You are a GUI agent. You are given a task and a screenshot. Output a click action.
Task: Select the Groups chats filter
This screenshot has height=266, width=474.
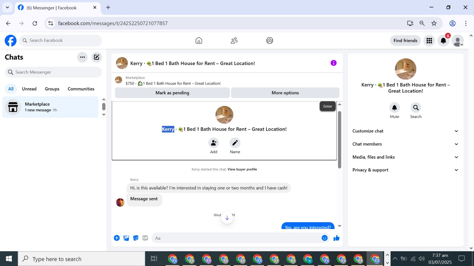click(x=52, y=89)
